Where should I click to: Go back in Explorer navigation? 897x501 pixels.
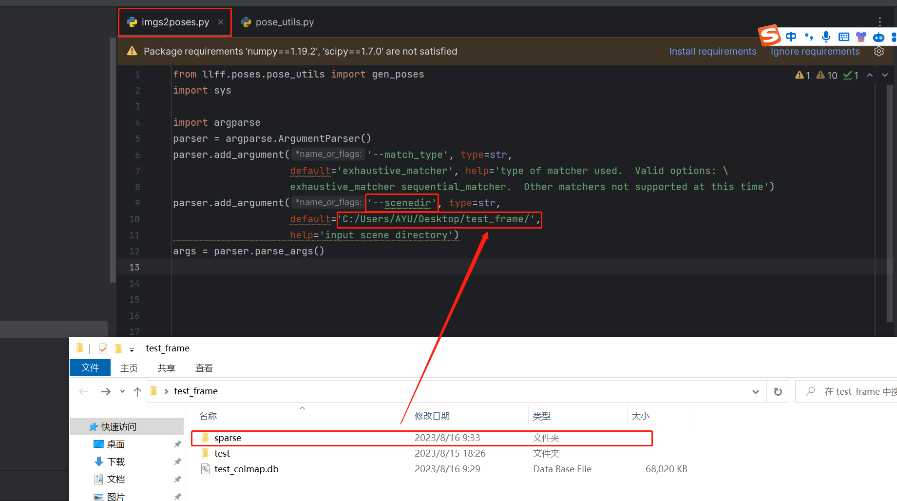[x=84, y=391]
